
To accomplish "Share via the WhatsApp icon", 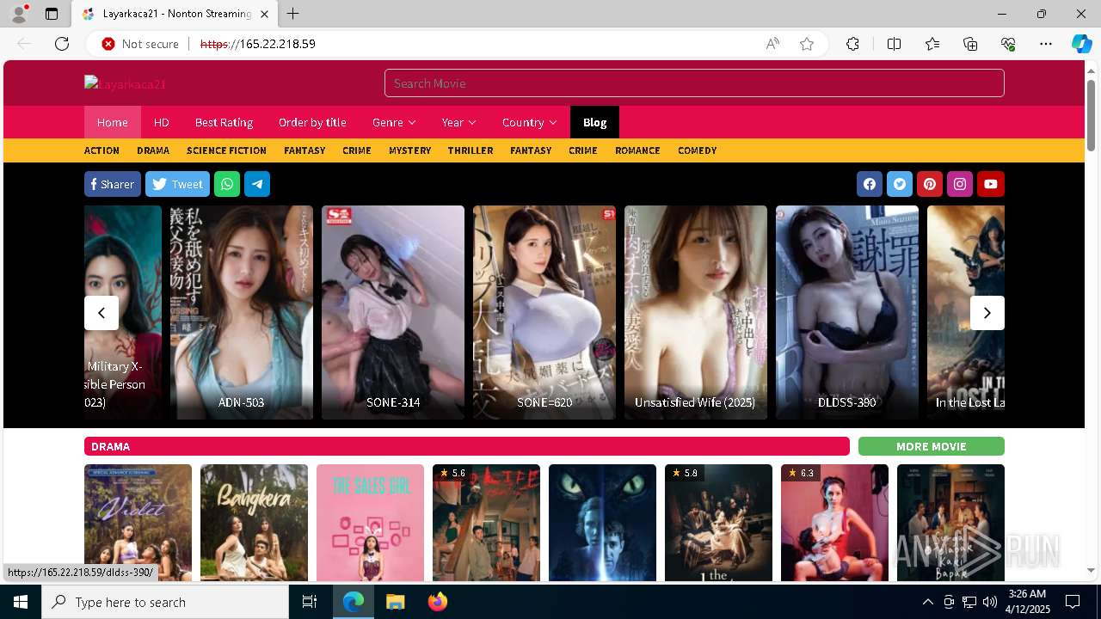I will (x=227, y=184).
